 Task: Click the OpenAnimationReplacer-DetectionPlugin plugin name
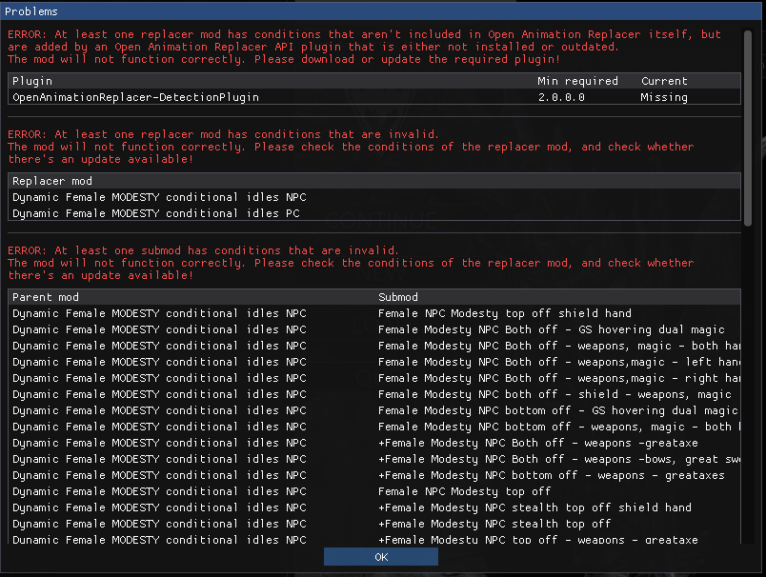[x=136, y=97]
